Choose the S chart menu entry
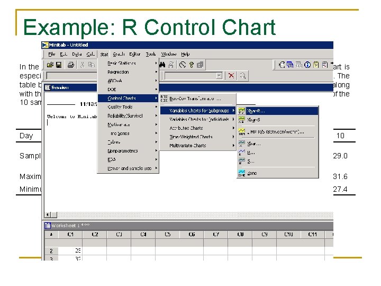This screenshot has height=286, width=381. pyautogui.click(x=277, y=161)
